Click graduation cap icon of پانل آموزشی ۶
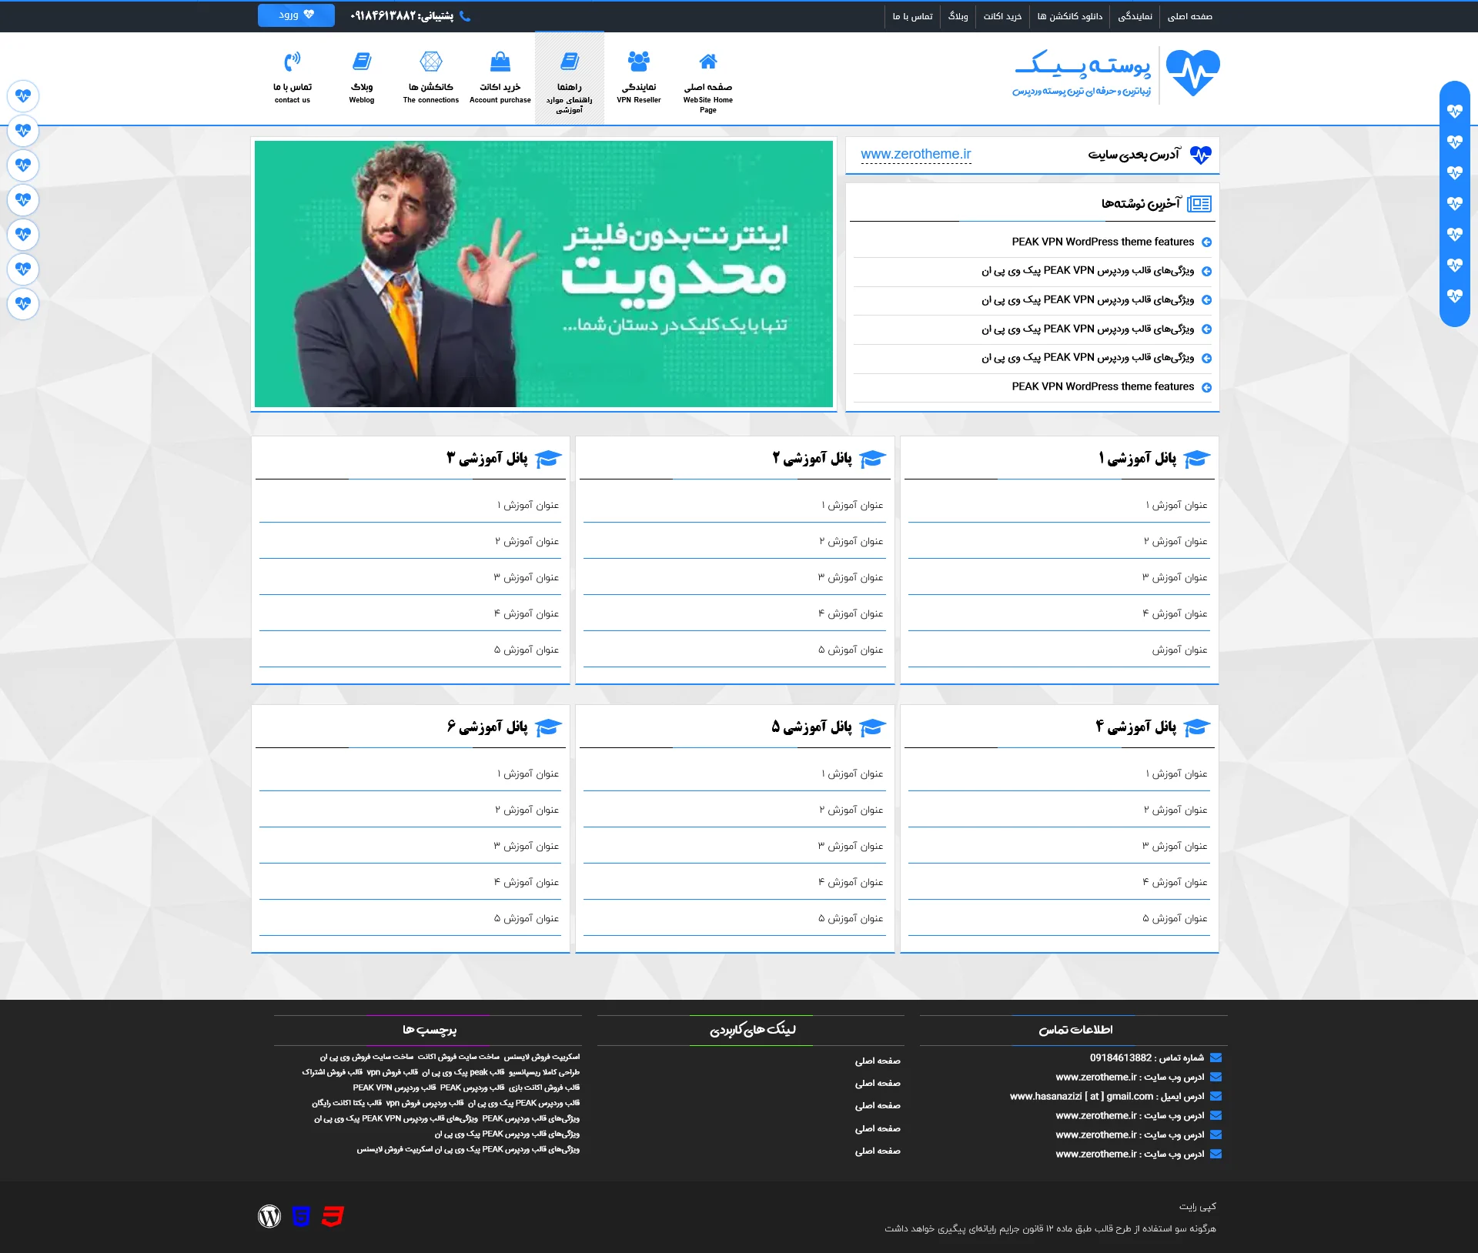 click(548, 727)
